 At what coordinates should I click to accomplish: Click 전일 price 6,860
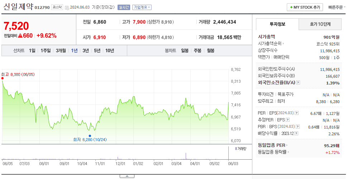click(x=100, y=22)
